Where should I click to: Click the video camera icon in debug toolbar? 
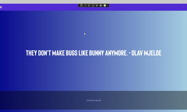pyautogui.click(x=85, y=6)
